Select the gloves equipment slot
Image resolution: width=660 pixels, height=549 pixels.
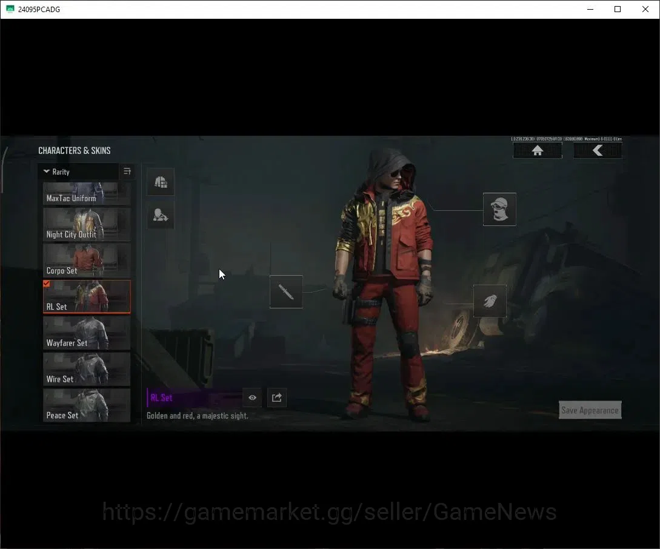click(490, 301)
